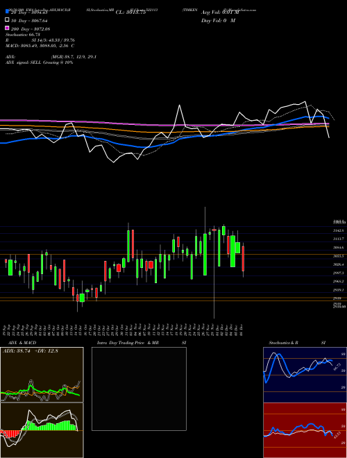The height and width of the screenshot is (458, 347).
Task: Click the empty Intra Day chart panel
Action: pyautogui.click(x=139, y=389)
